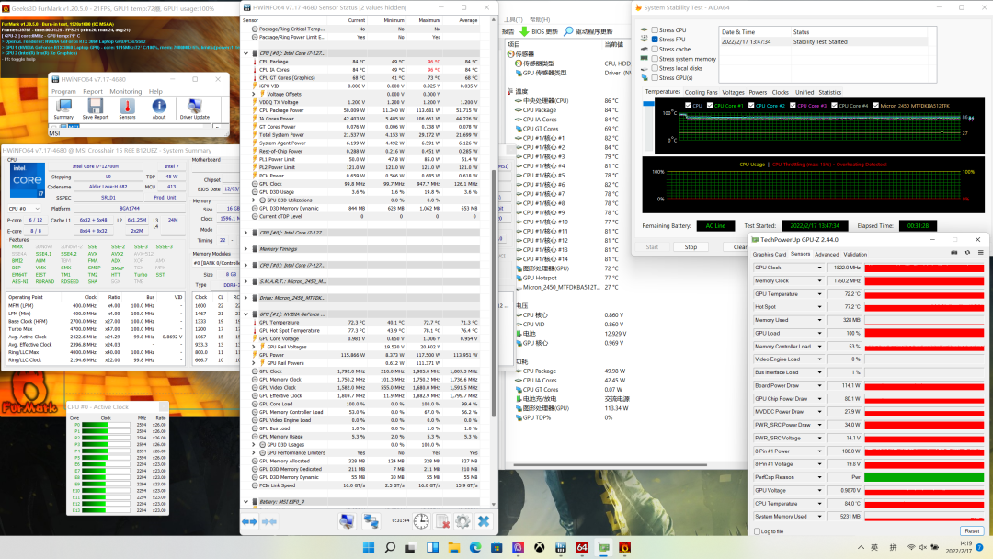
Task: Click the GPU-Z screenshot camera icon
Action: tap(954, 253)
